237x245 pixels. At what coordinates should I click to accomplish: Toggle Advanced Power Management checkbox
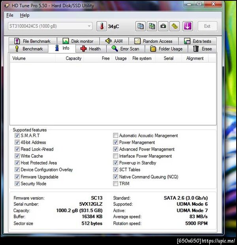(x=116, y=149)
